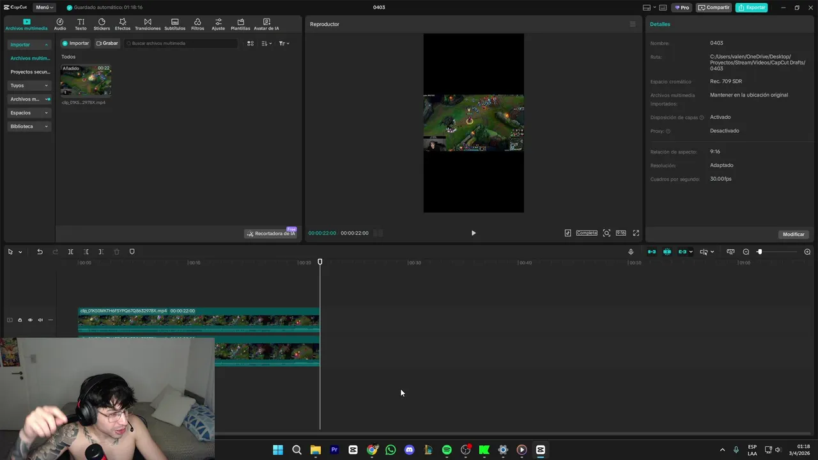This screenshot has height=460, width=818.
Task: Click the voiceover microphone icon in timeline
Action: pyautogui.click(x=631, y=252)
